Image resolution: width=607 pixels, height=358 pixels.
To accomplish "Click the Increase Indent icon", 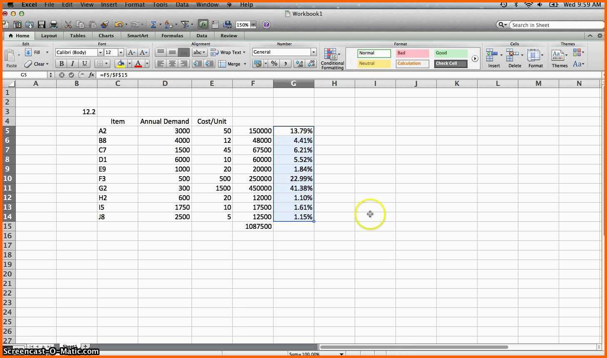I will (209, 64).
